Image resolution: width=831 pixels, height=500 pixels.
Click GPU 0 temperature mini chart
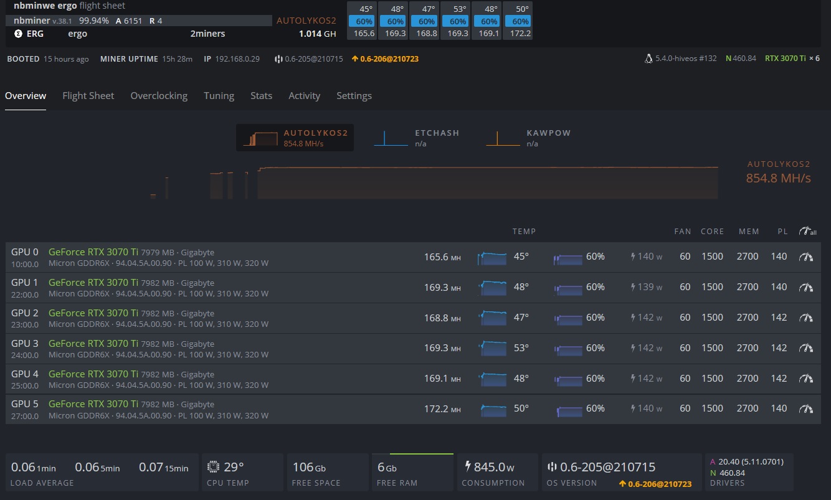pos(492,257)
